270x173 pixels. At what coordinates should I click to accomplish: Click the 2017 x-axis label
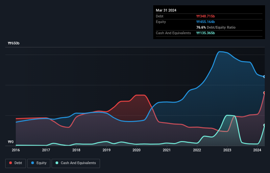point(46,150)
